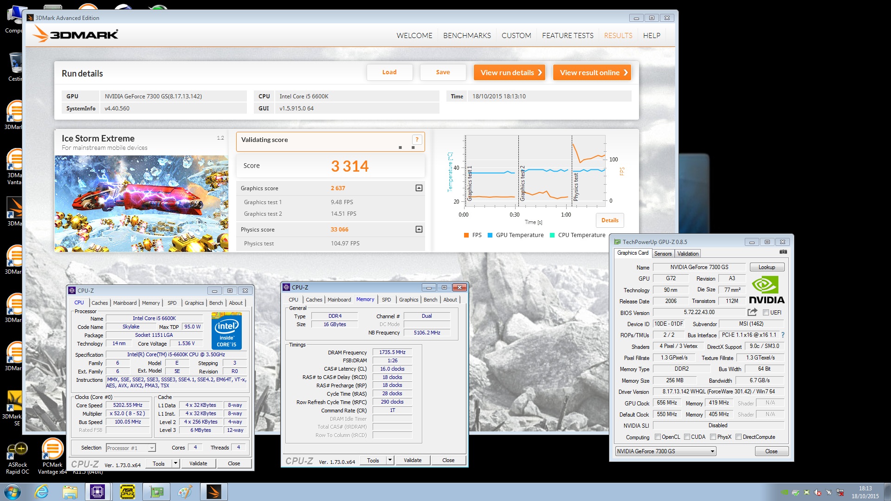Launch Internet Explorer from the taskbar
The height and width of the screenshot is (501, 891).
point(42,492)
